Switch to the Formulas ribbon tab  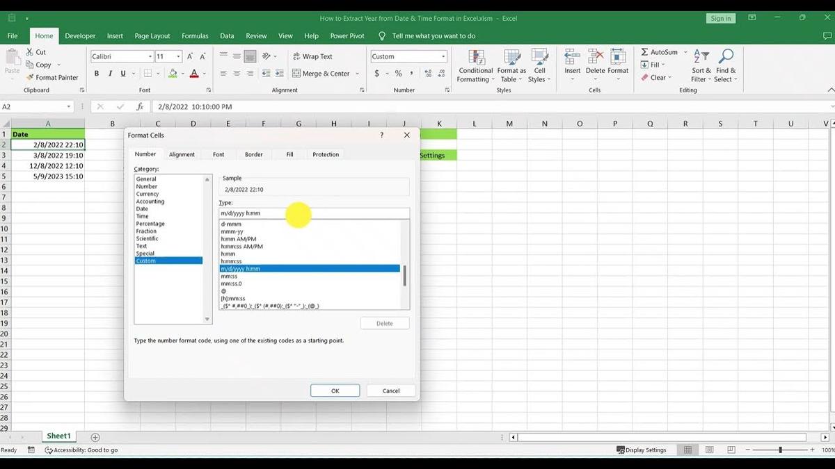point(195,35)
